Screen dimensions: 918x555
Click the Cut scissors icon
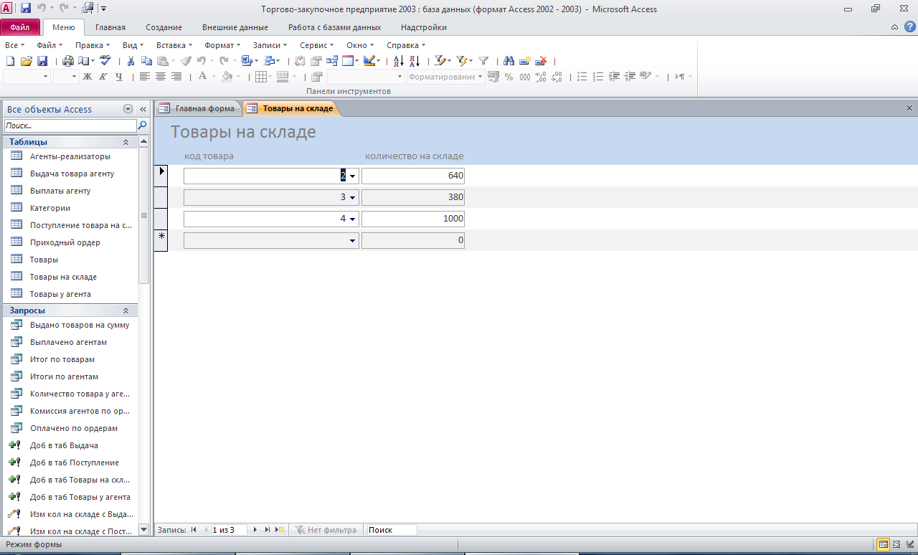pyautogui.click(x=131, y=61)
